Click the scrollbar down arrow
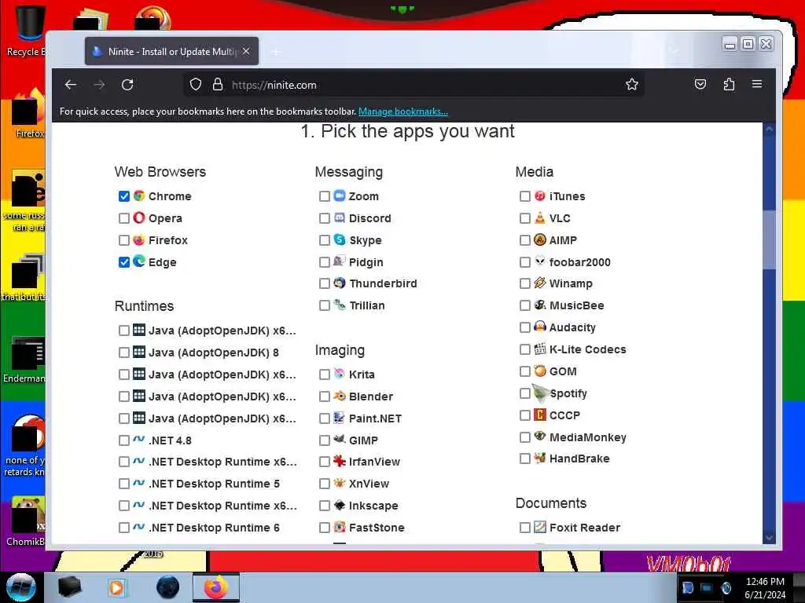This screenshot has width=805, height=603. (x=769, y=537)
